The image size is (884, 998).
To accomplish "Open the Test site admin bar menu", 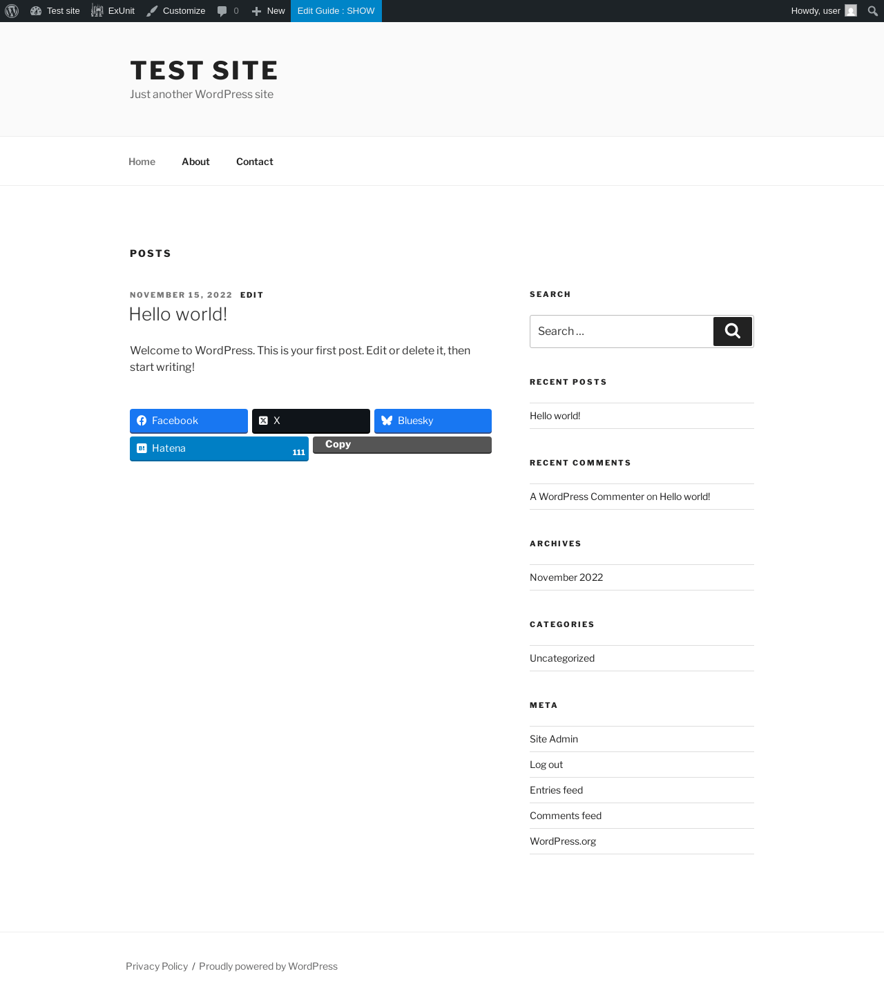I will (55, 11).
